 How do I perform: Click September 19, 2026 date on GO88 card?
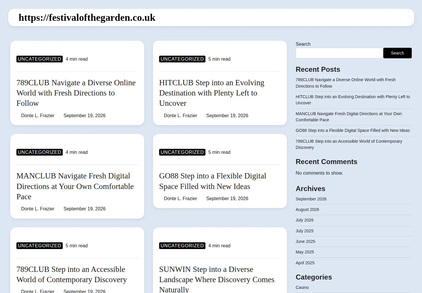click(x=227, y=198)
